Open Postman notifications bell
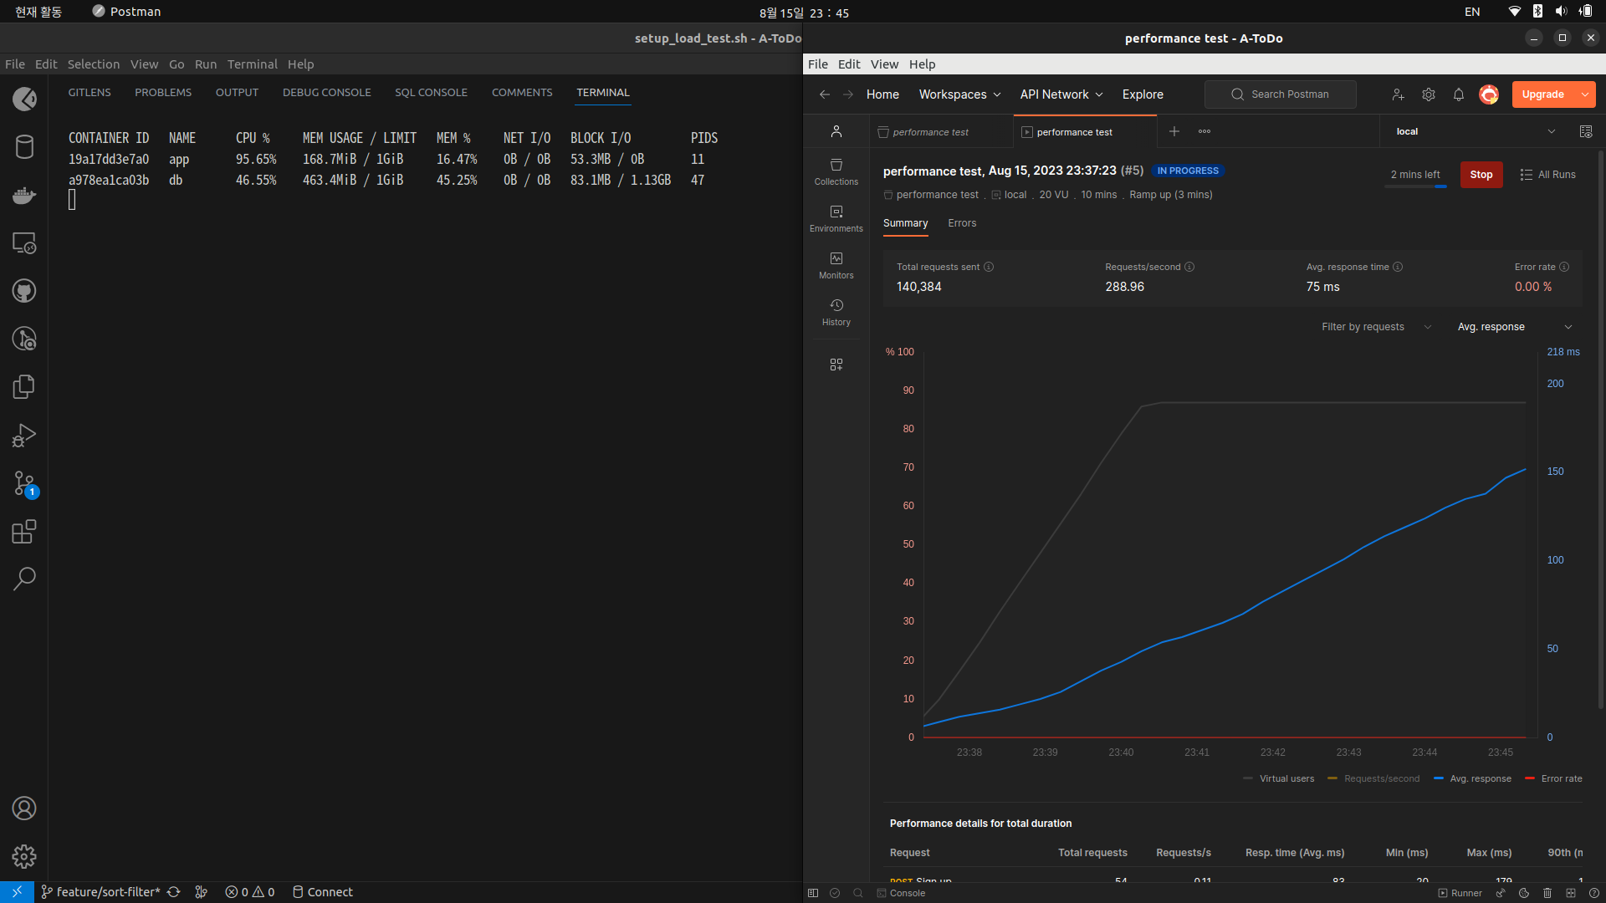The height and width of the screenshot is (903, 1606). 1459,94
